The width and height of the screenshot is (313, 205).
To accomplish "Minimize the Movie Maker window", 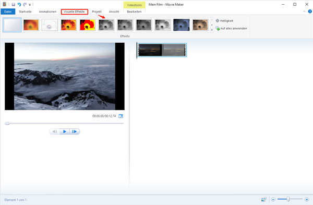I will click(x=283, y=4).
